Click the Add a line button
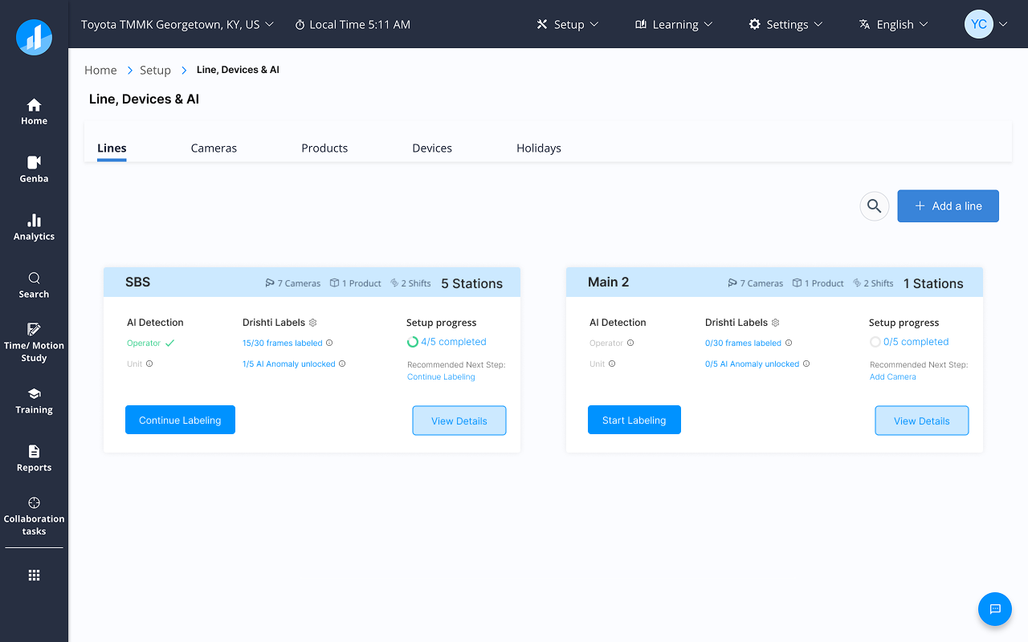 948,206
